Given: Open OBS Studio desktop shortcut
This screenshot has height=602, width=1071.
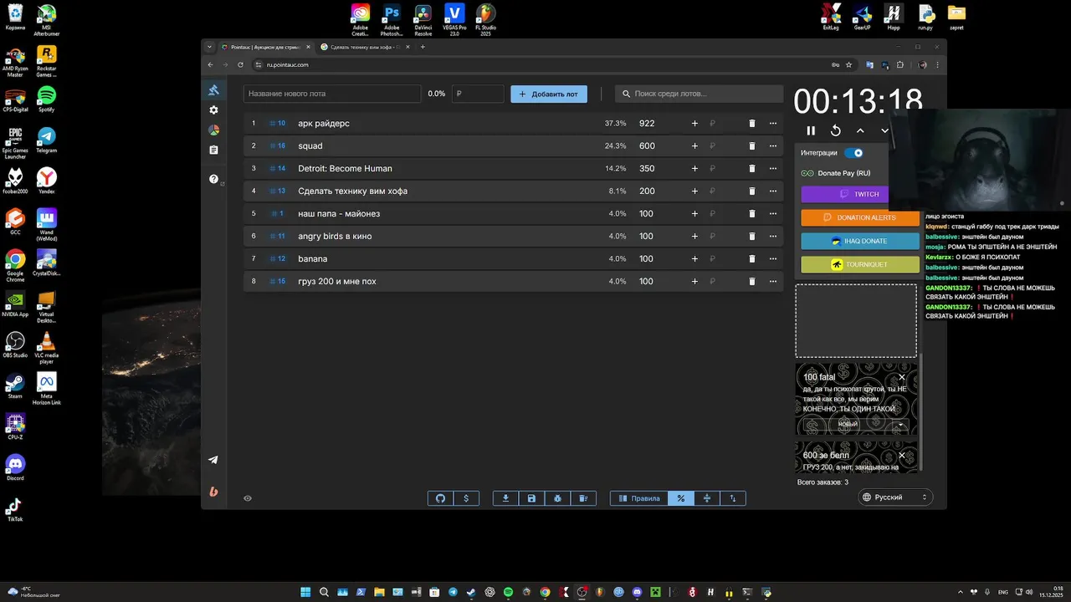Looking at the screenshot, I should pos(15,344).
